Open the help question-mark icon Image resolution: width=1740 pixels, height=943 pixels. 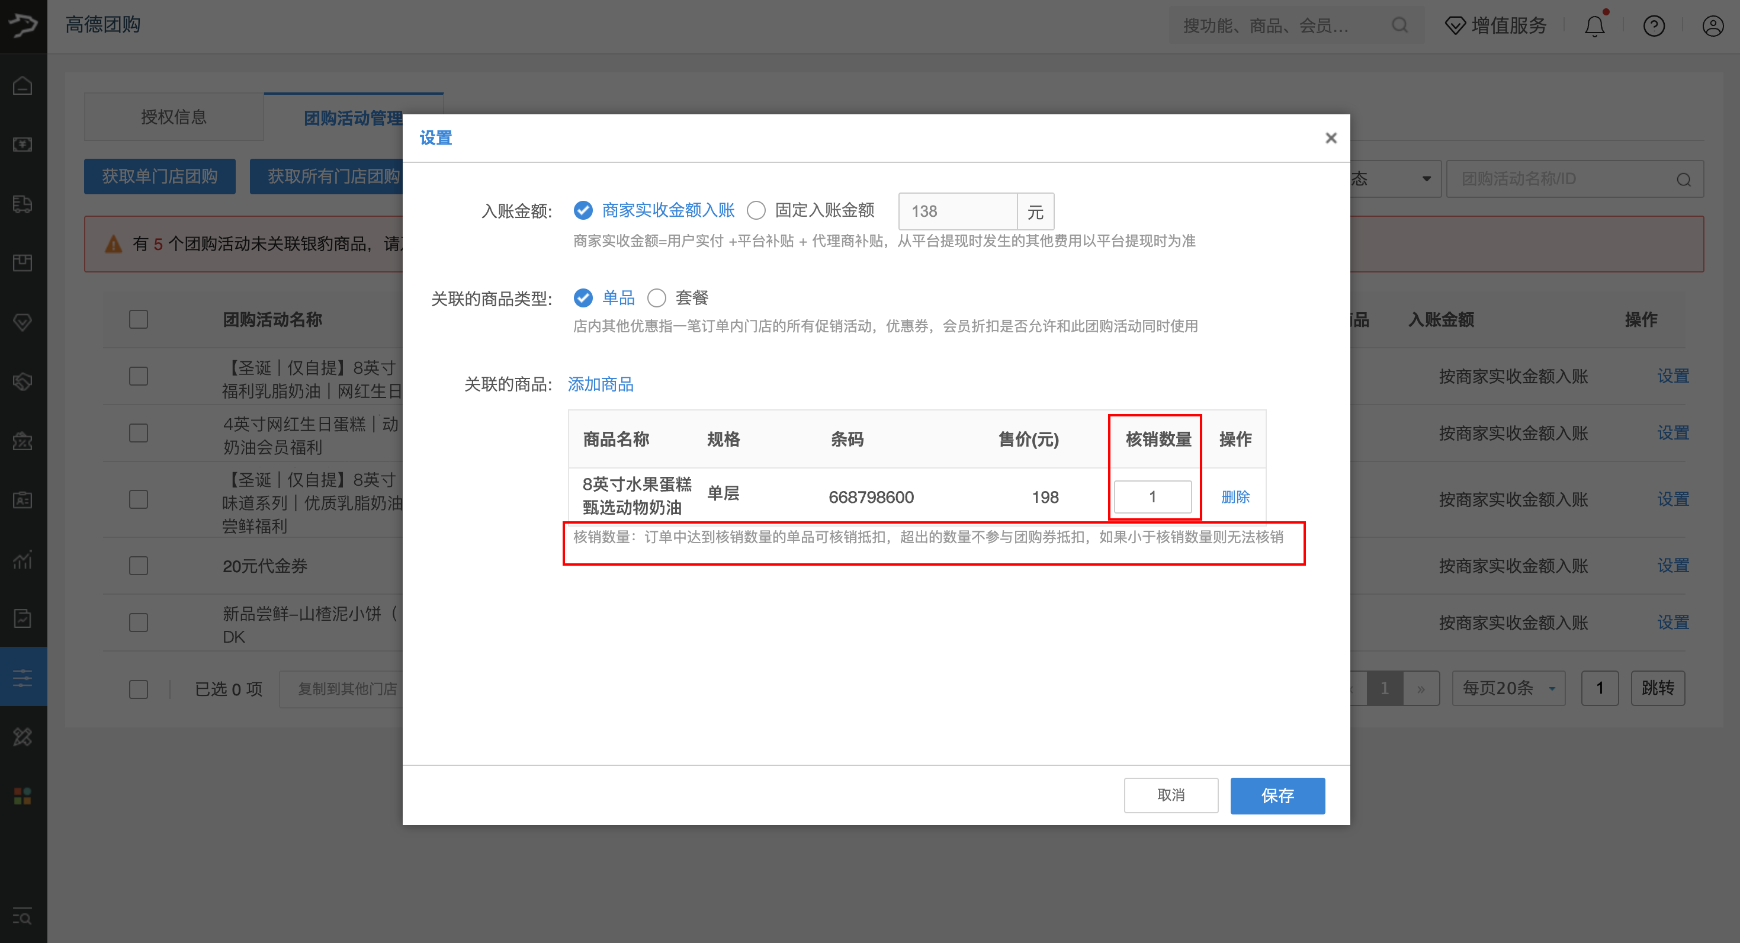point(1654,25)
